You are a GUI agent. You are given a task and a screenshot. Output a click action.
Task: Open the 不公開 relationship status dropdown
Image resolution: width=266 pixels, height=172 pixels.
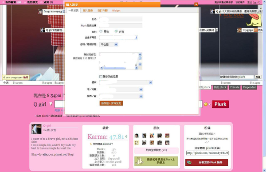click(x=109, y=45)
